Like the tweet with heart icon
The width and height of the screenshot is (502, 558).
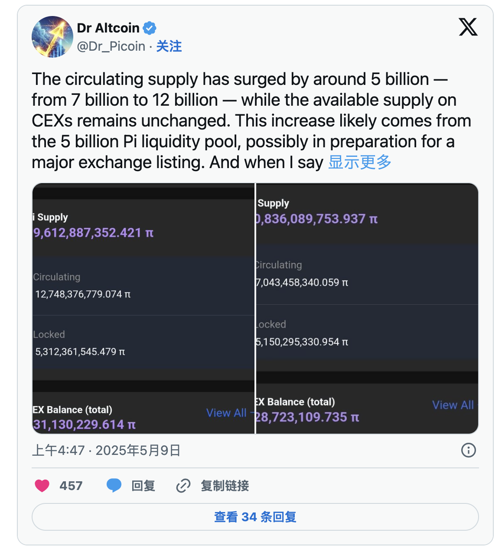42,486
